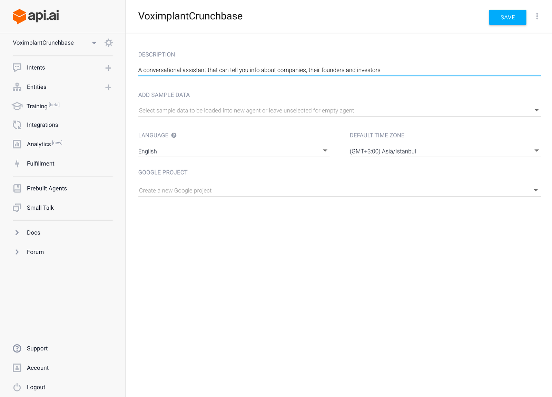
Task: Change the Default Time Zone dropdown
Action: 445,151
